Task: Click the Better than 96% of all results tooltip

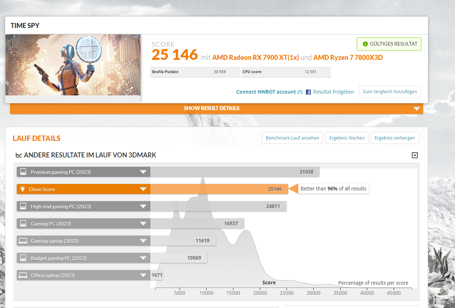Action: [333, 189]
